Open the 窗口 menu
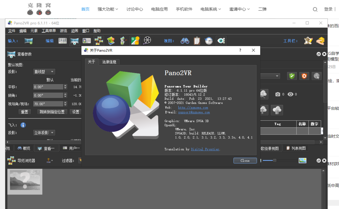 (86, 31)
